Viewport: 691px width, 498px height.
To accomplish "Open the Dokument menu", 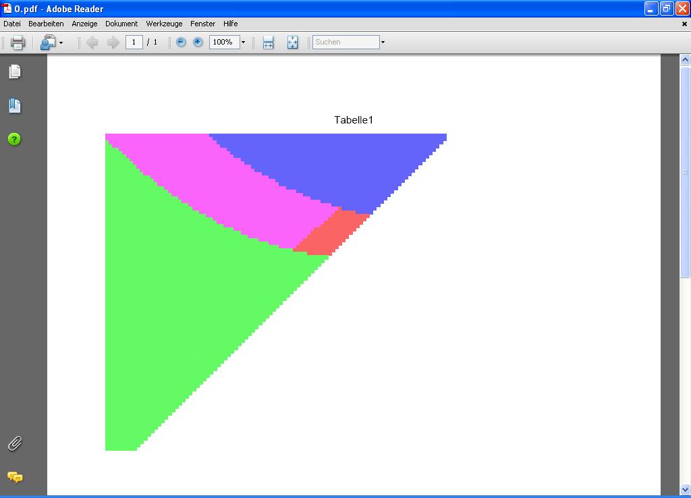I will 121,24.
